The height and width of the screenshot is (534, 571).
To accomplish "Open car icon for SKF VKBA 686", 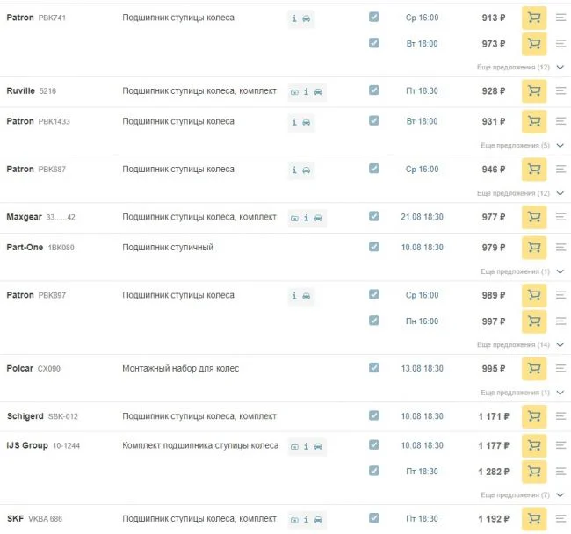I will [x=318, y=519].
